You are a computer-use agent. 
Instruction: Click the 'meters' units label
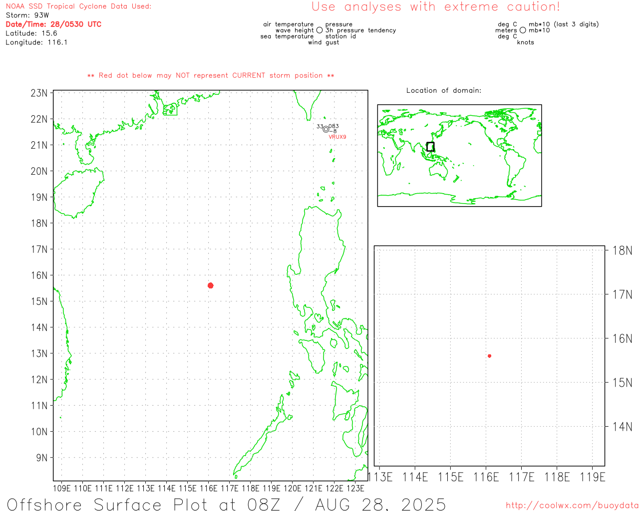tap(506, 30)
